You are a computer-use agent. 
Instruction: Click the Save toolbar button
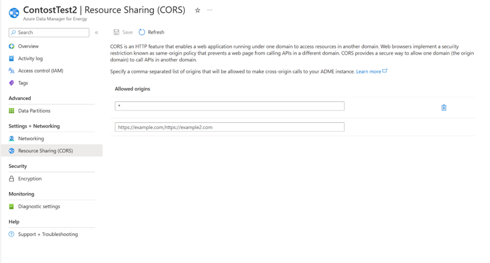point(123,32)
